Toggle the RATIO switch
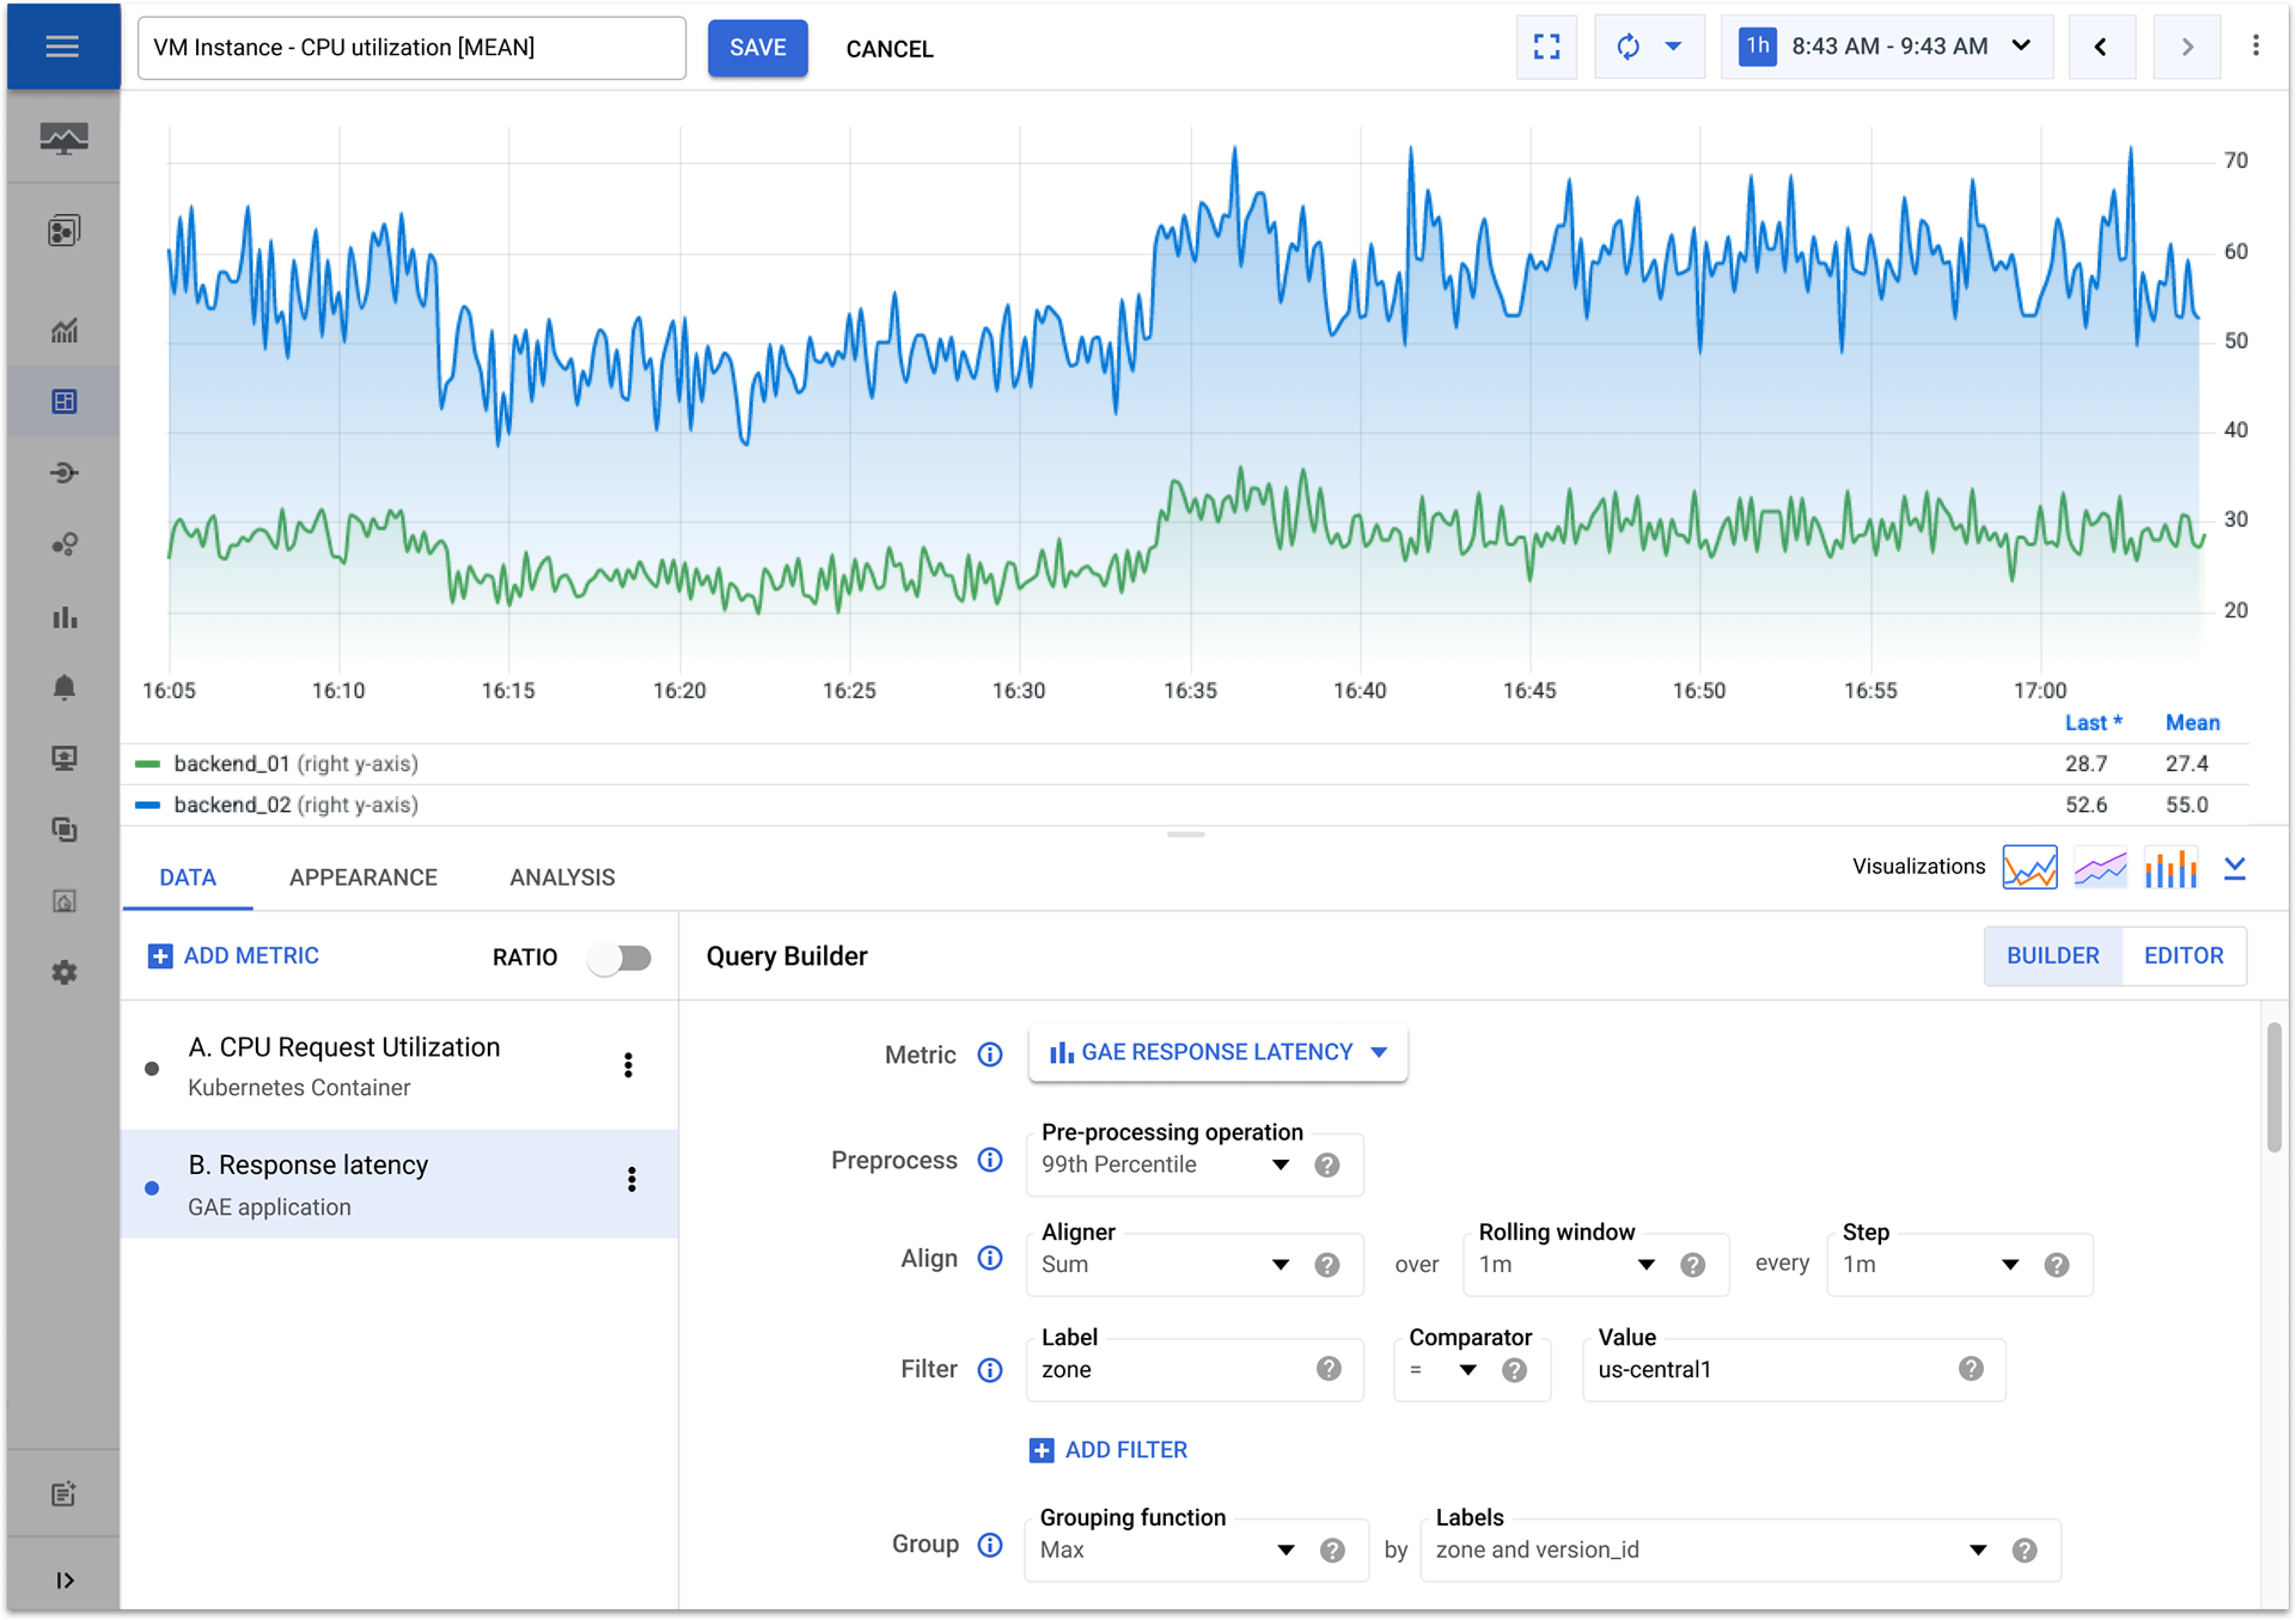 click(620, 958)
